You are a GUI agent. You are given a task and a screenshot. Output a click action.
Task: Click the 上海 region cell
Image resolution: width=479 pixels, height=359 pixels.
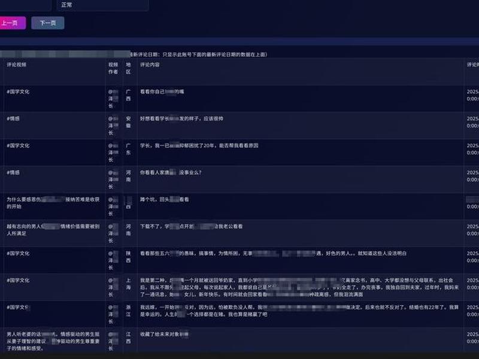point(128,284)
